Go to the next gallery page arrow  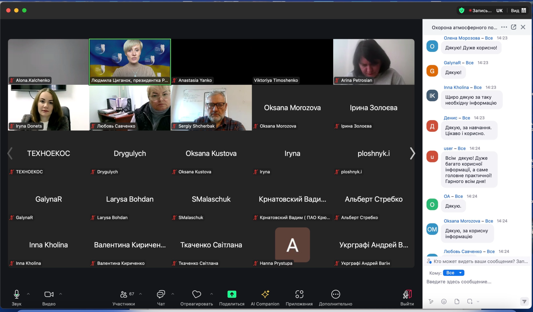(x=412, y=153)
